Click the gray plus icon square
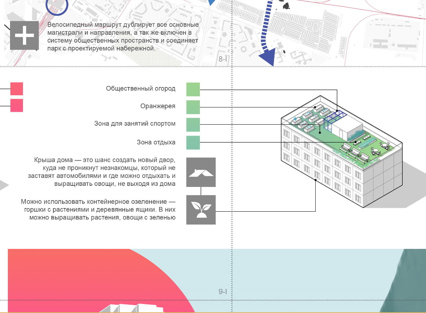The width and height of the screenshot is (426, 313). pos(24,35)
